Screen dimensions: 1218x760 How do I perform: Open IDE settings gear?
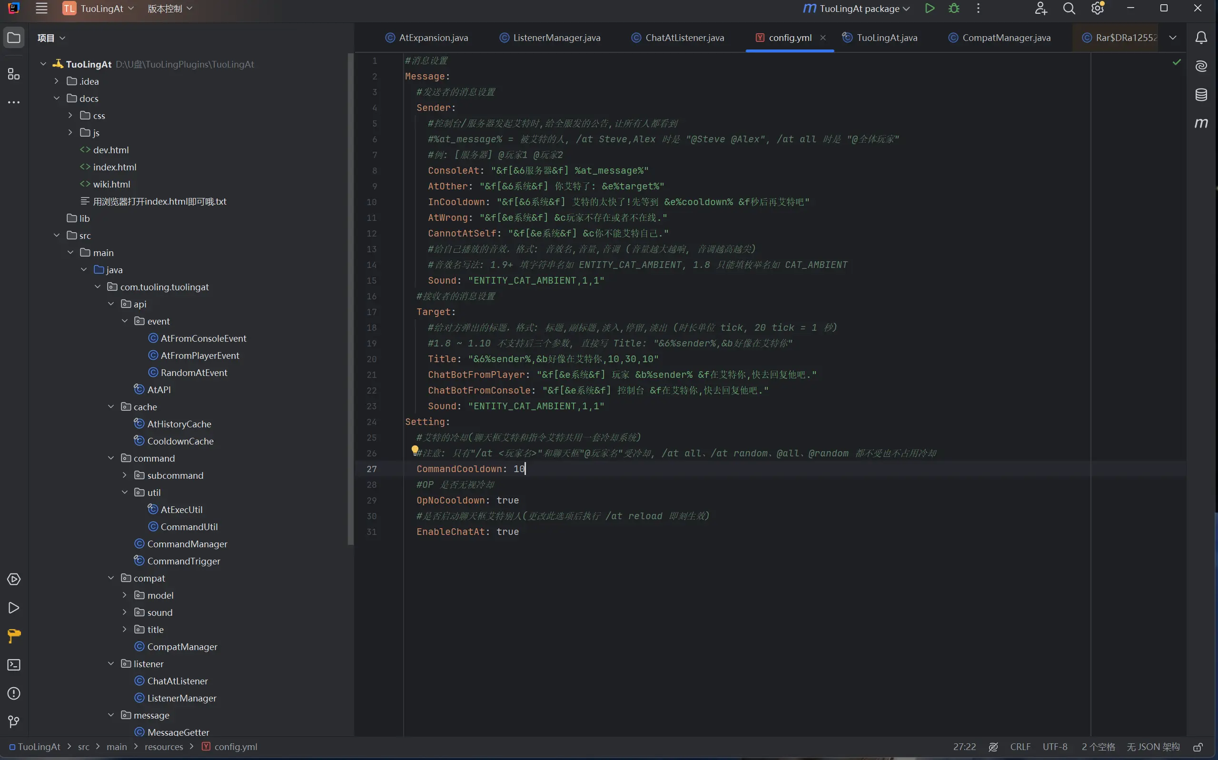click(1098, 9)
